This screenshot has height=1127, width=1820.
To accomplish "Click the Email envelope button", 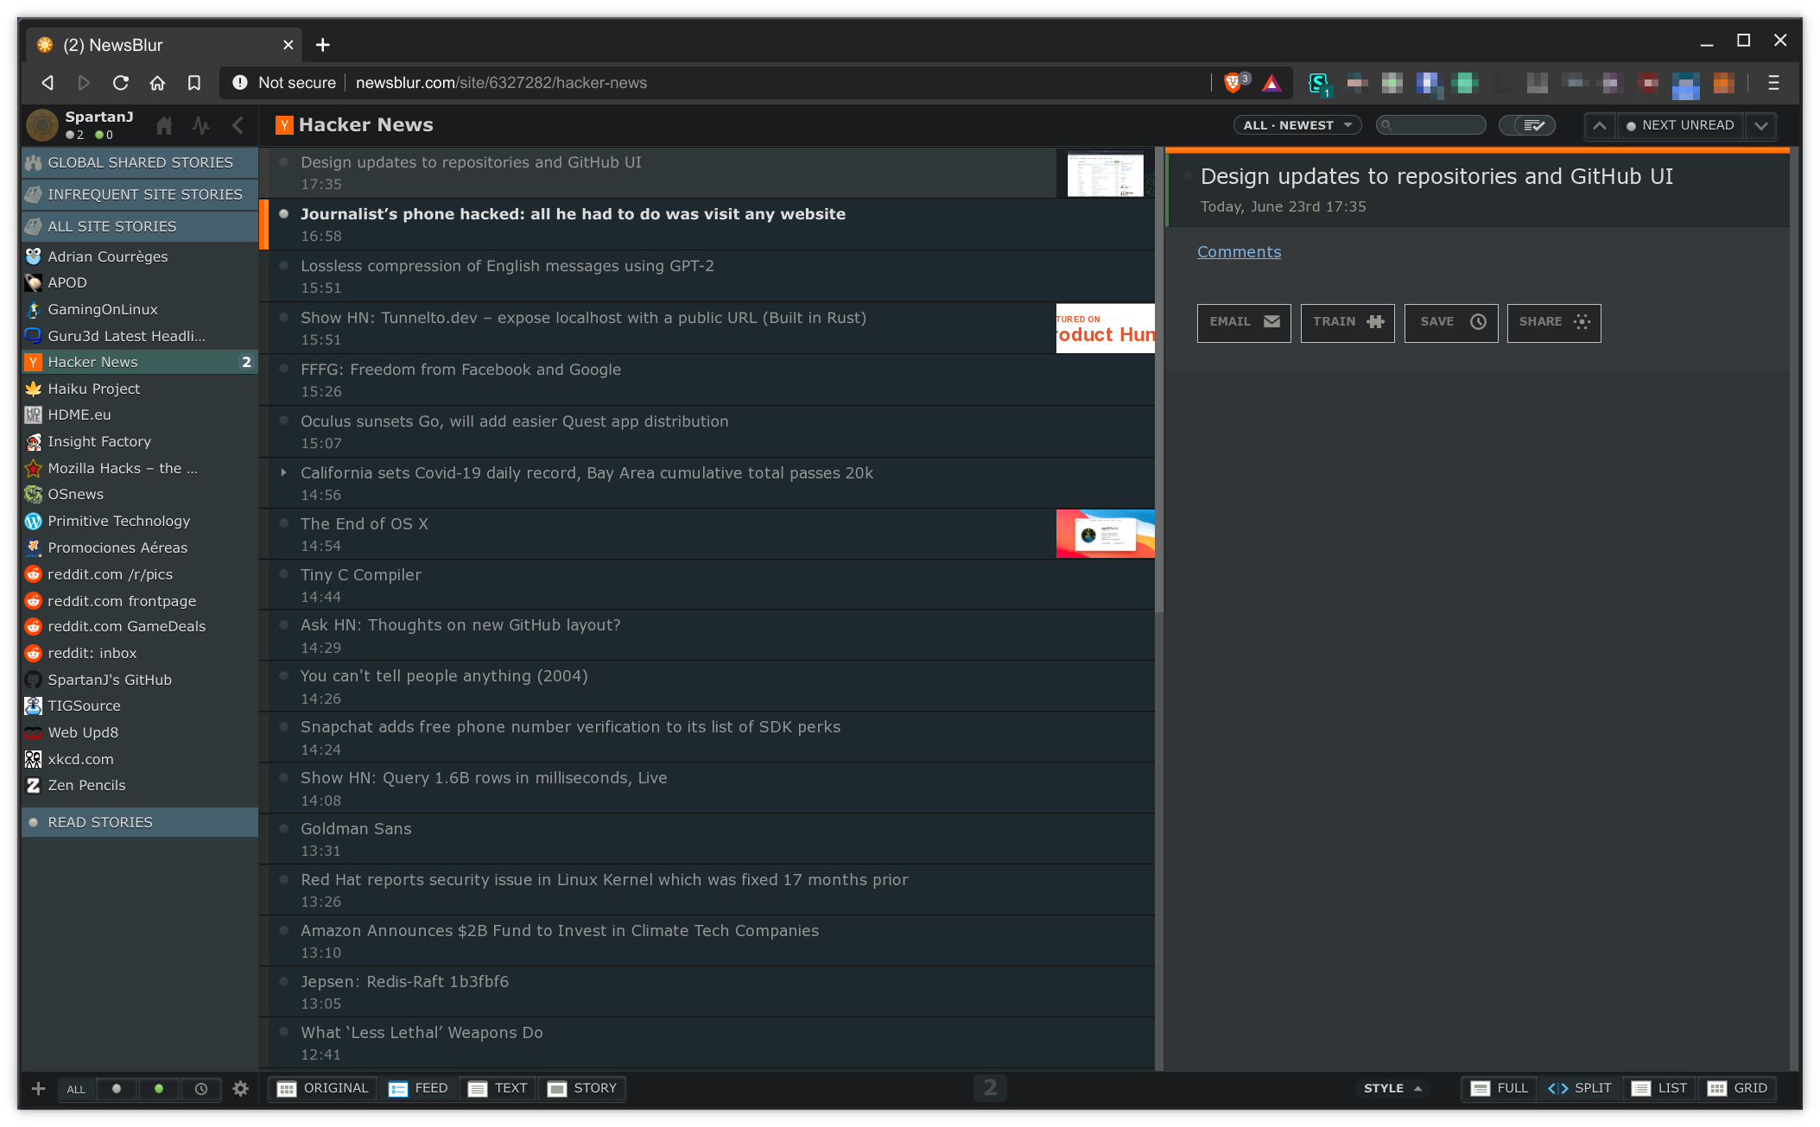I will (x=1244, y=322).
